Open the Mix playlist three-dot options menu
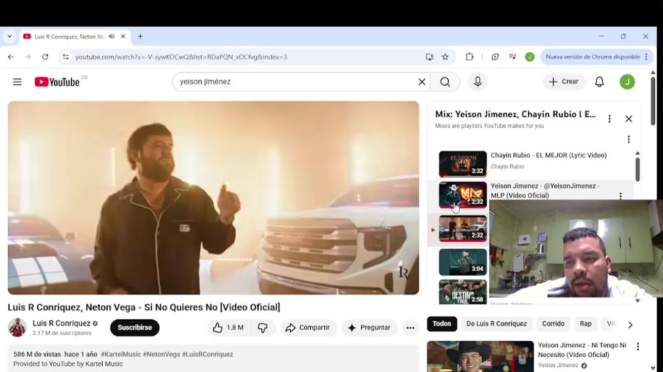Screen dimensions: 663x372 609,119
